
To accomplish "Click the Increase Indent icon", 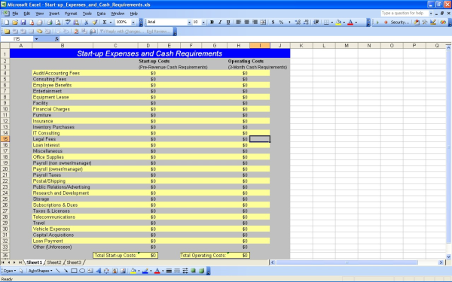I will (x=316, y=22).
